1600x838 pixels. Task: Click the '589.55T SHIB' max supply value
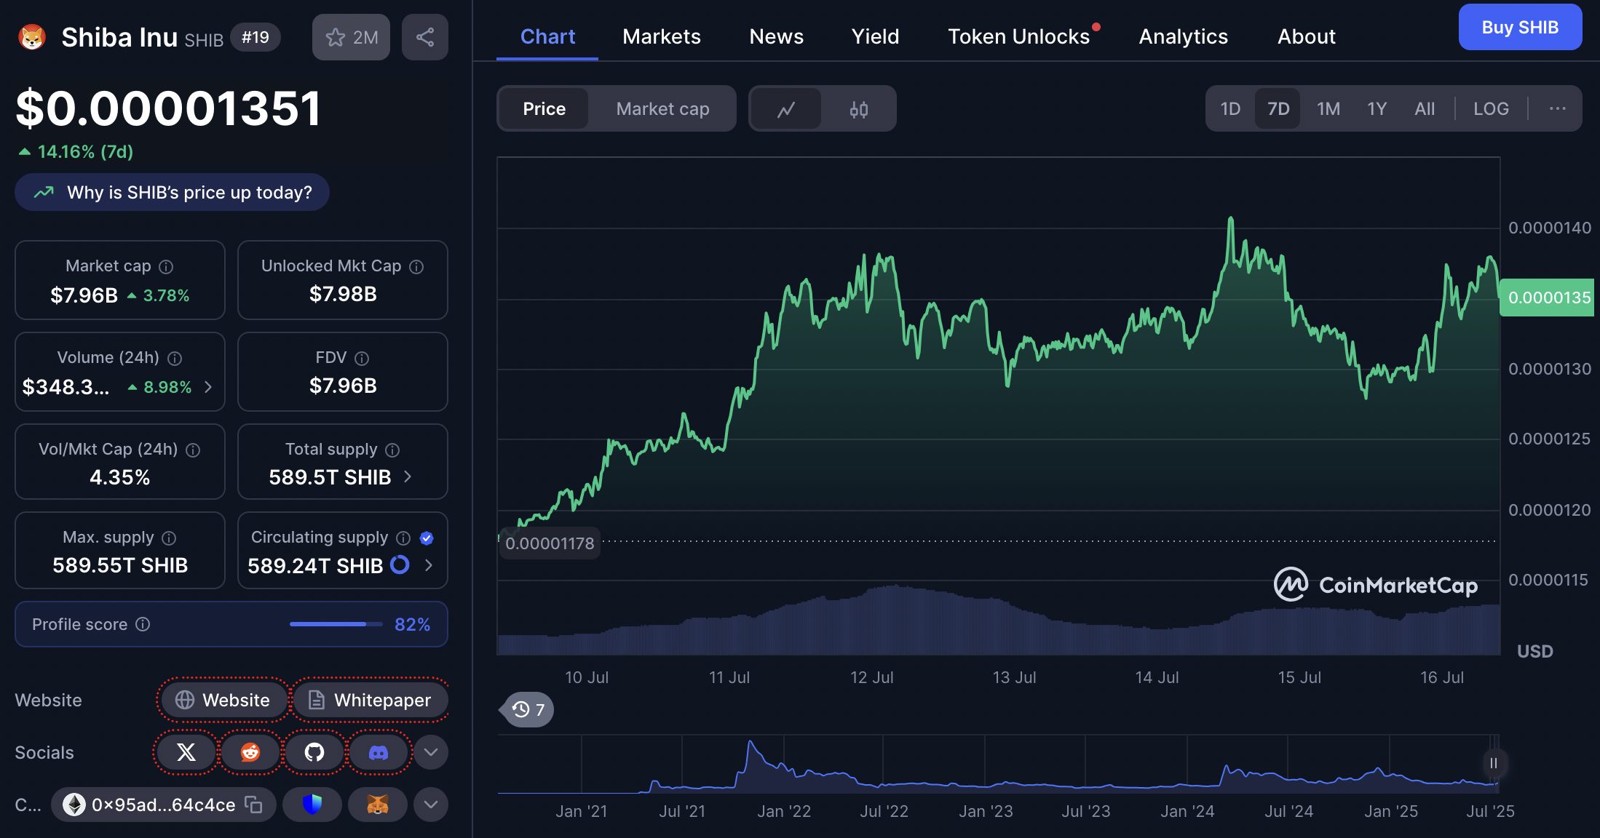(x=120, y=565)
